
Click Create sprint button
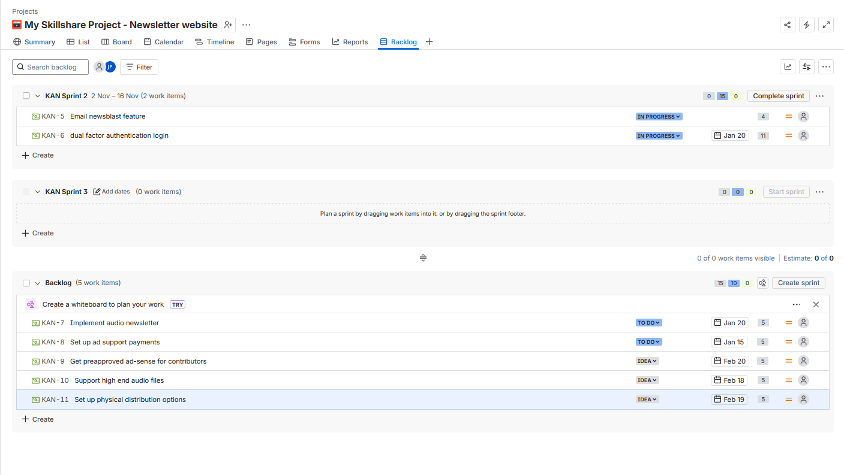pyautogui.click(x=798, y=283)
